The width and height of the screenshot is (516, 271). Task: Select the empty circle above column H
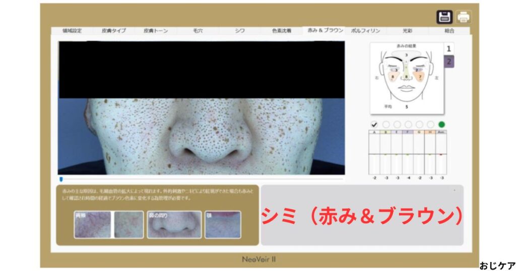click(430, 124)
